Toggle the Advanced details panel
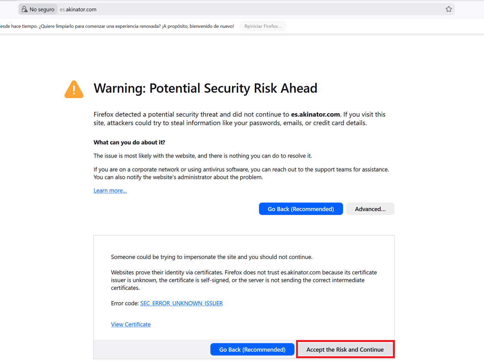Screen dimensions: 484x364 click(370, 209)
